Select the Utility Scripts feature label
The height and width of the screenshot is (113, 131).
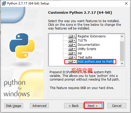(x=87, y=49)
